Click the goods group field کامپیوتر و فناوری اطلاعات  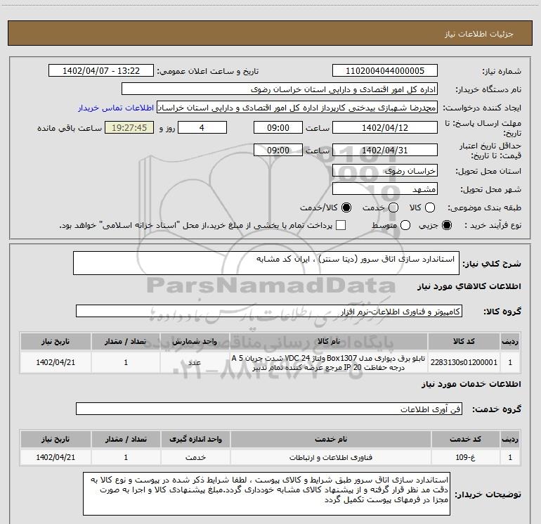pos(269,311)
